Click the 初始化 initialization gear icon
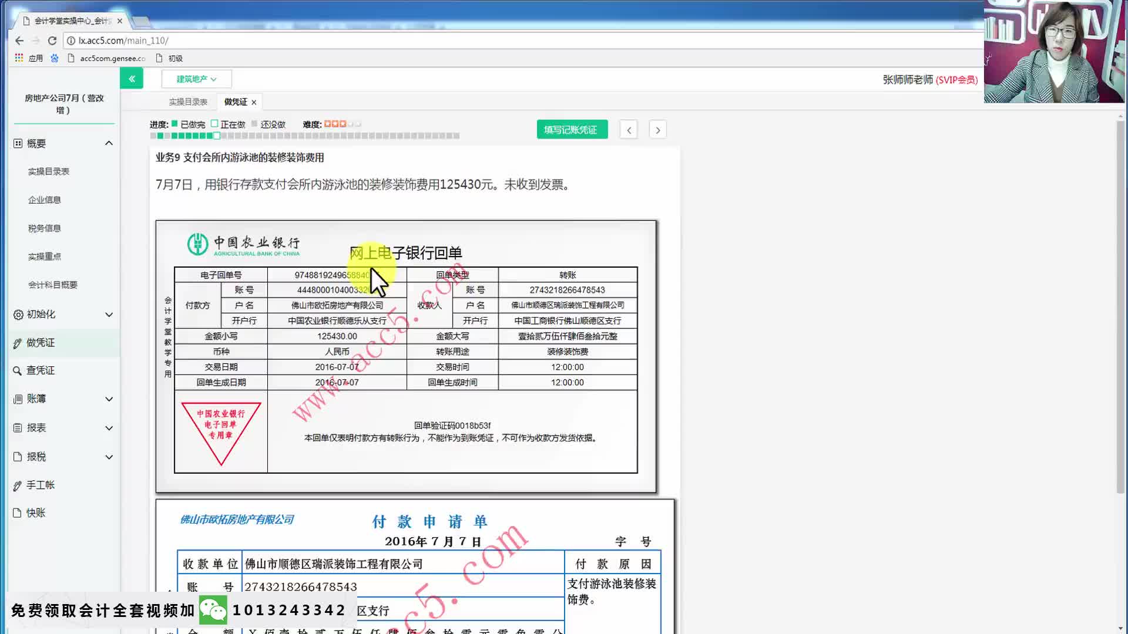This screenshot has height=634, width=1128. coord(18,314)
